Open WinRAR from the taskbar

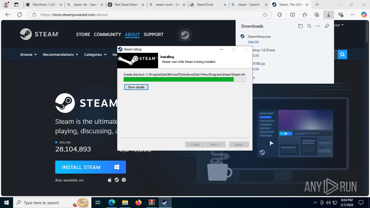pos(152,203)
